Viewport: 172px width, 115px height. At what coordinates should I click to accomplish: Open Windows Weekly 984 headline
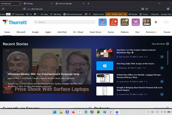pyautogui.click(x=44, y=74)
